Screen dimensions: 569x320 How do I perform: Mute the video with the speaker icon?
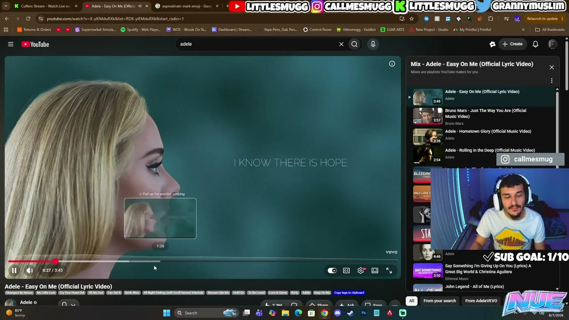[29, 270]
